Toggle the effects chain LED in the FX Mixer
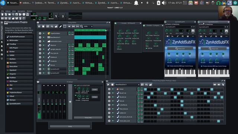 [x=75, y=86]
